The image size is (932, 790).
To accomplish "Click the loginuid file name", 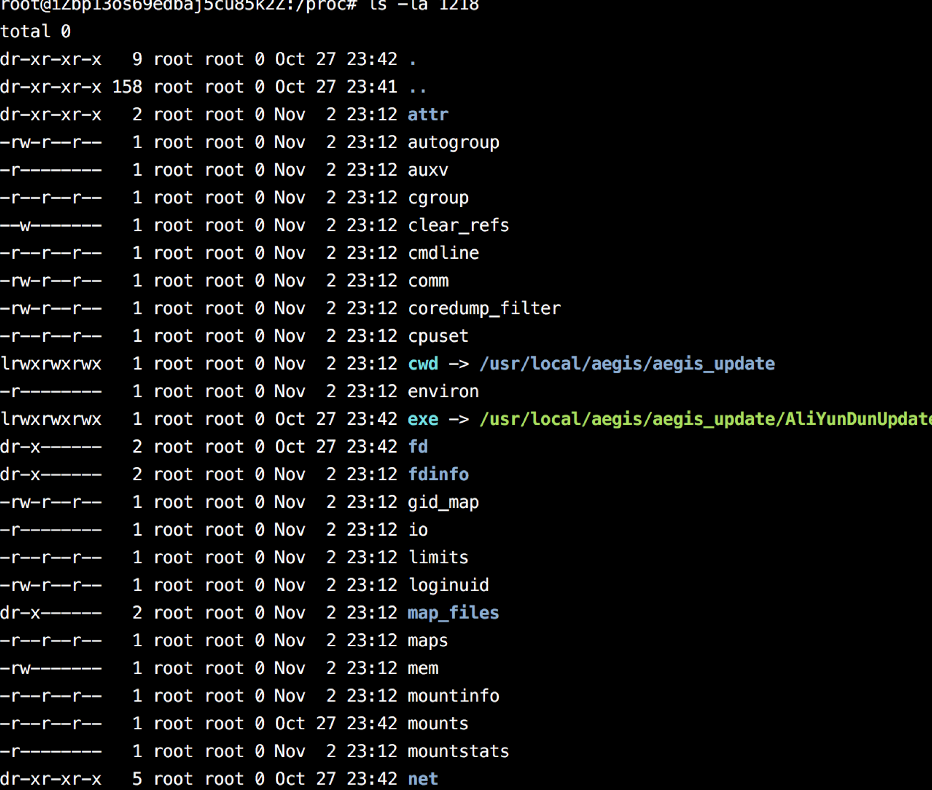I will tap(448, 585).
